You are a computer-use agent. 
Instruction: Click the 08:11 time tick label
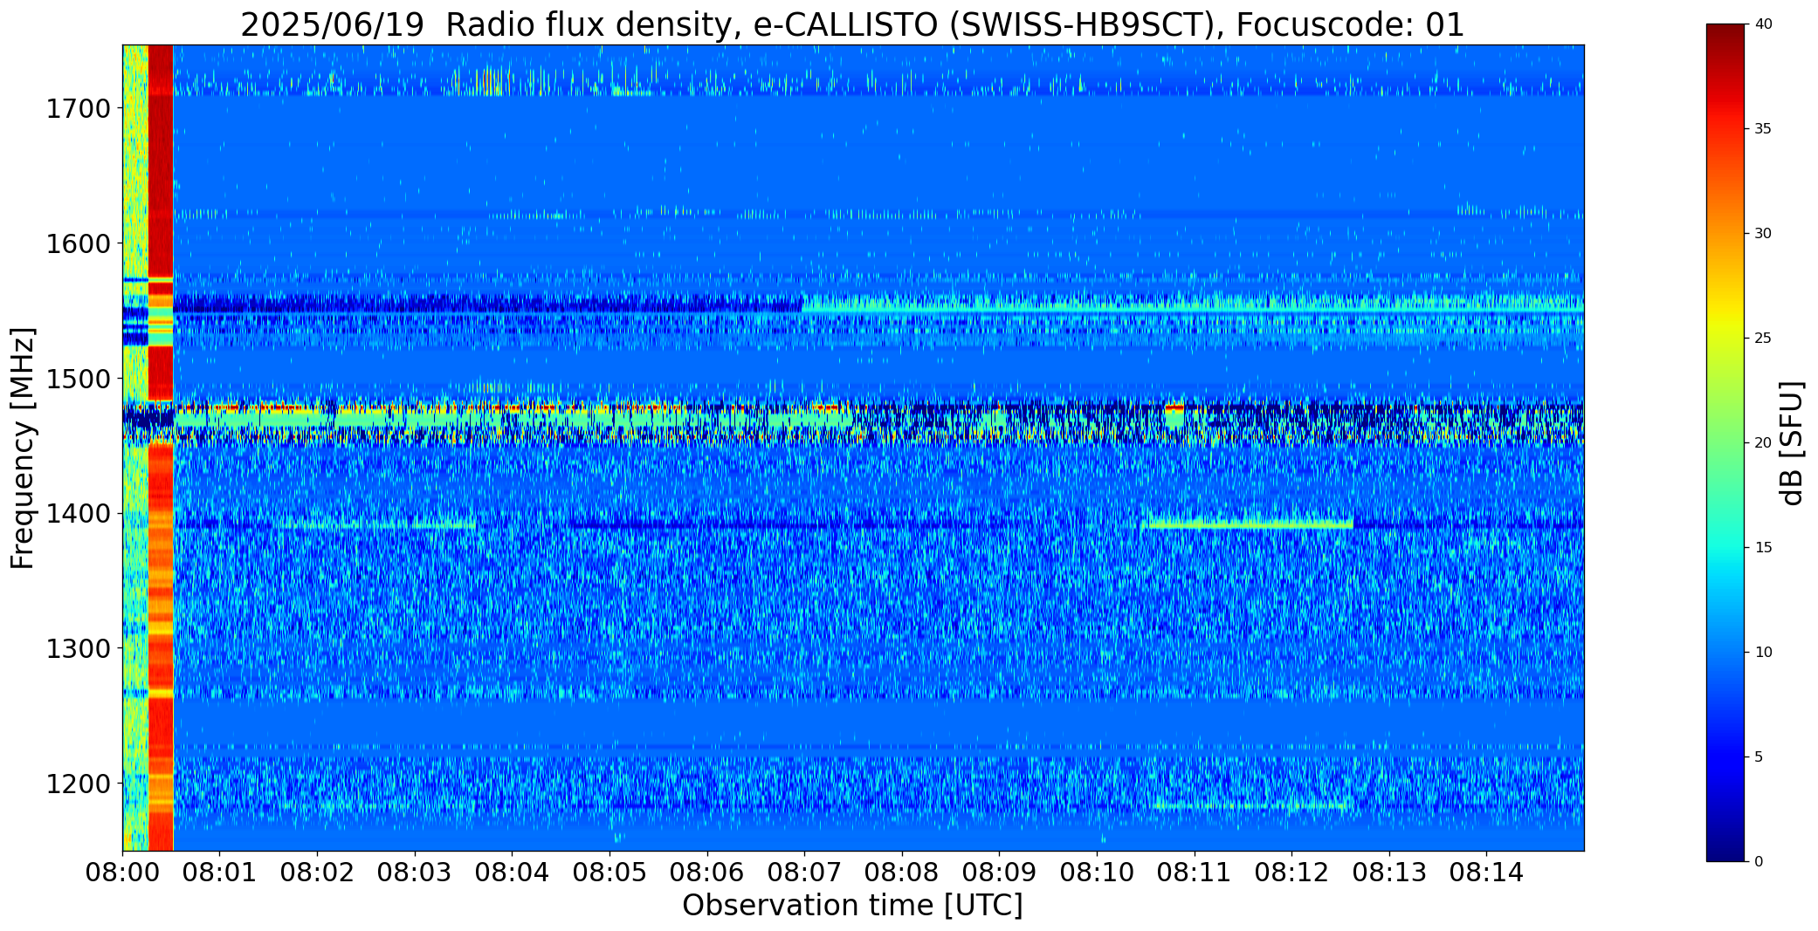click(x=1194, y=873)
